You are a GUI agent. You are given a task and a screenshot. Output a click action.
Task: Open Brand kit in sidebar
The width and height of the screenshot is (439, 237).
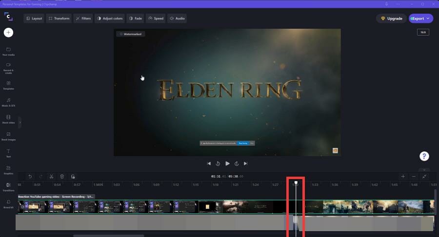pyautogui.click(x=8, y=204)
